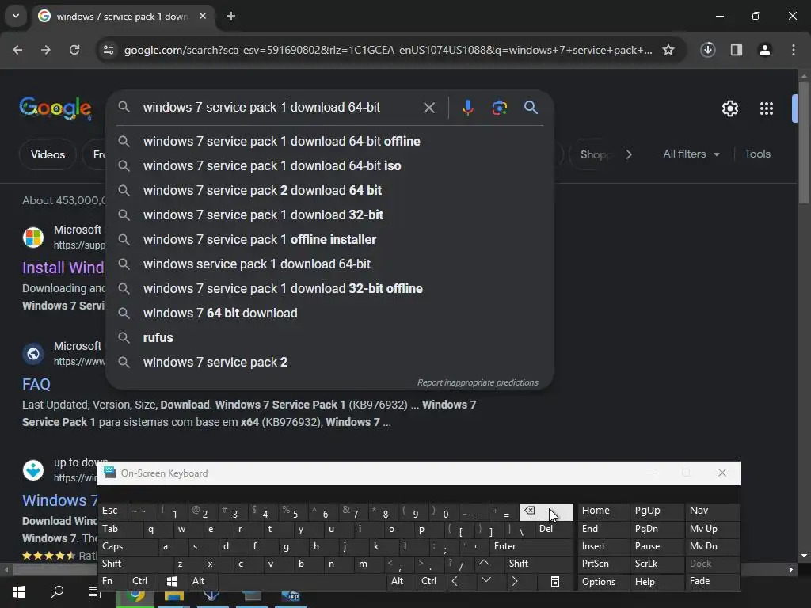Select suggestion ending with 64-bit iso
This screenshot has height=608, width=811.
pyautogui.click(x=330, y=166)
